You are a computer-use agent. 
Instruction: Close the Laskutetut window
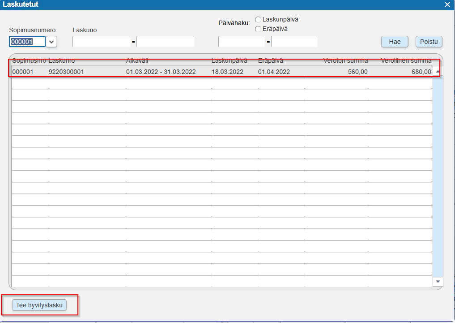[447, 4]
